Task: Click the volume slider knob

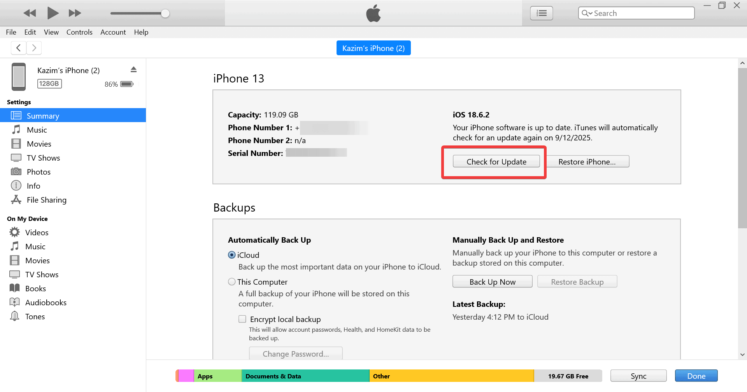Action: point(165,14)
